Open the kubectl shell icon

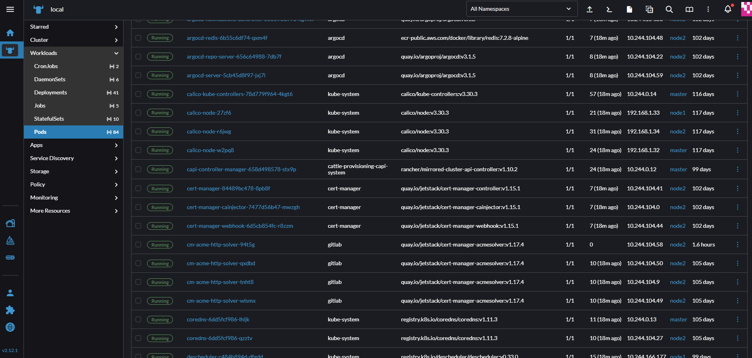[609, 9]
